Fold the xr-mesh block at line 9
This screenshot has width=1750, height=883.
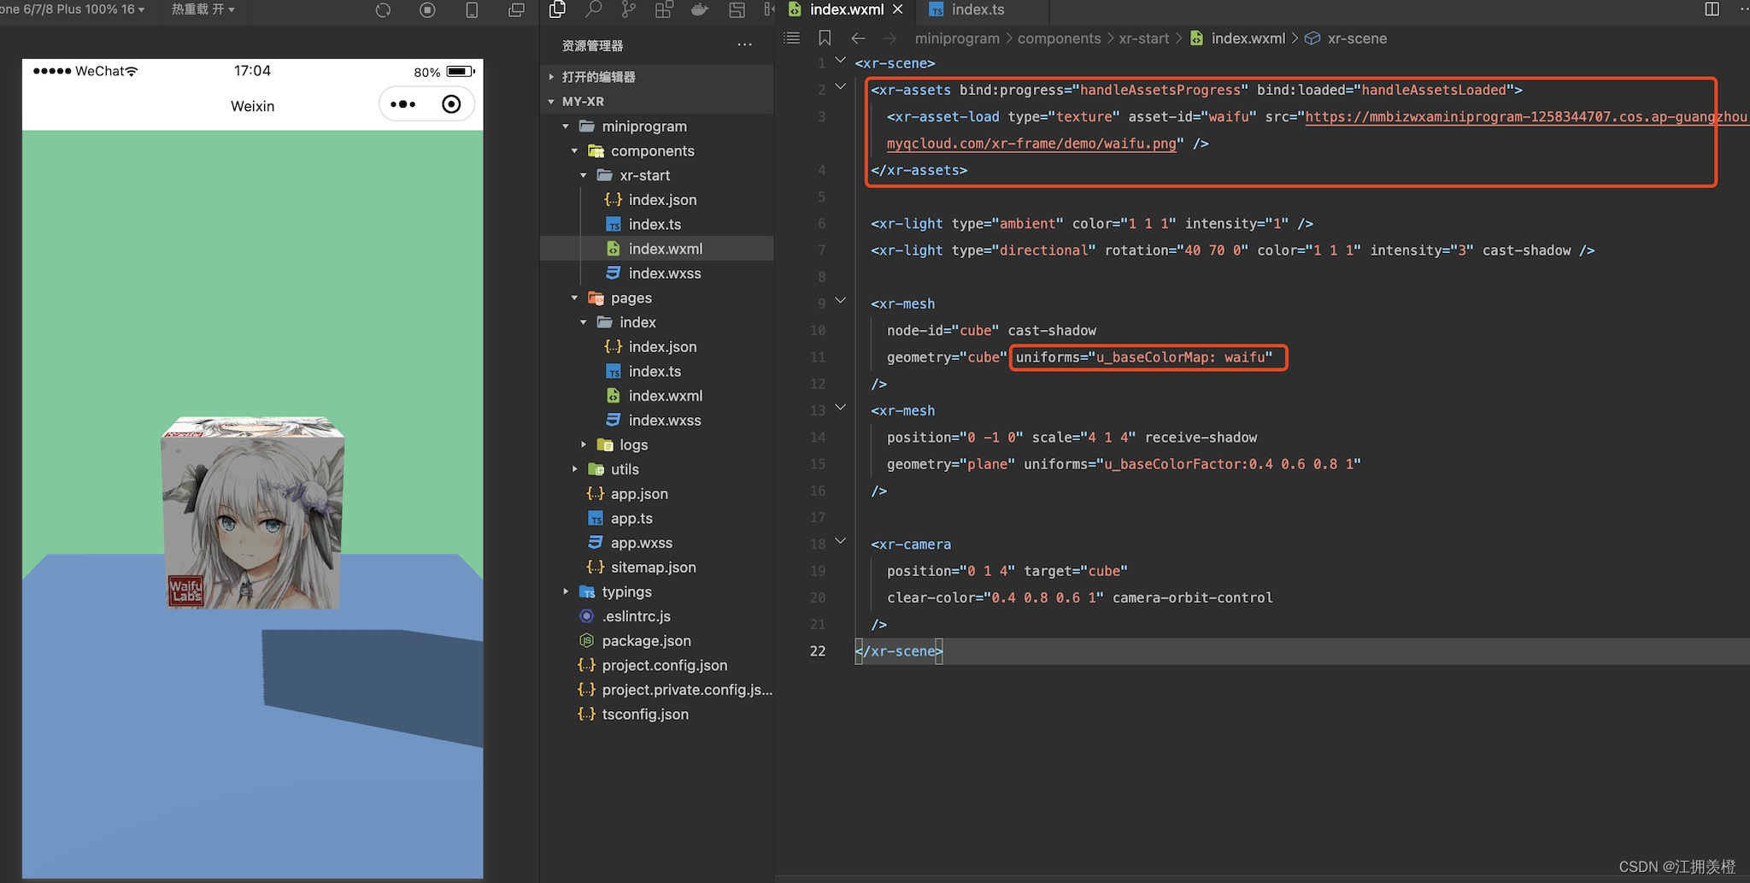[x=840, y=300]
